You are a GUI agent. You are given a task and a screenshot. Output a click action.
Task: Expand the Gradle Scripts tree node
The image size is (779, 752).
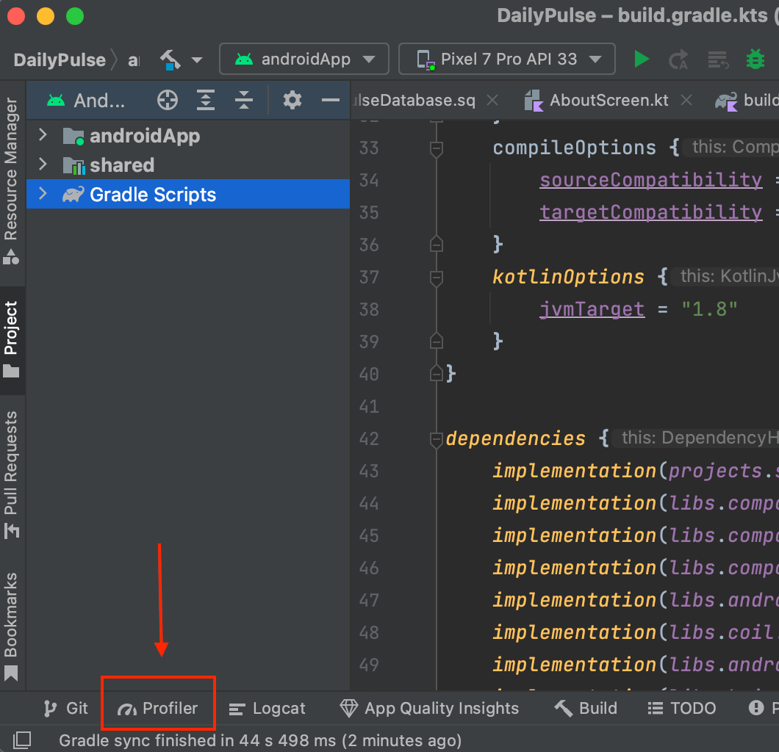[43, 195]
